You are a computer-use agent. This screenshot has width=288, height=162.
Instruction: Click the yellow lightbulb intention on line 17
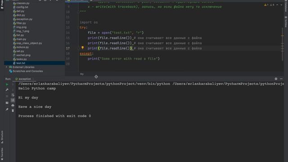[x=83, y=48]
